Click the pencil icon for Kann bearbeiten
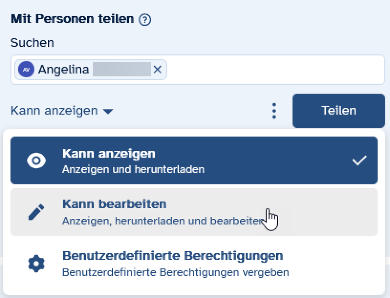Screen dimensions: 390x298 tap(36, 212)
